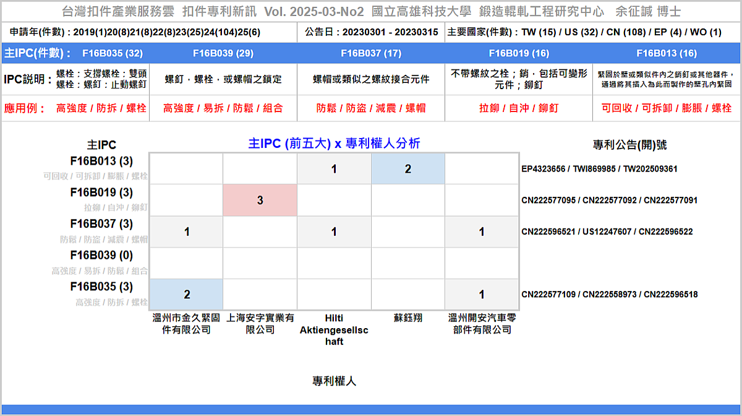Click the F16B013 (3) row label

pyautogui.click(x=101, y=161)
